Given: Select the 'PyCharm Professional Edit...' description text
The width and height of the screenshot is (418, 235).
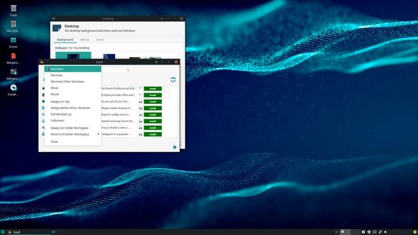Looking at the screenshot, I should pyautogui.click(x=119, y=89).
